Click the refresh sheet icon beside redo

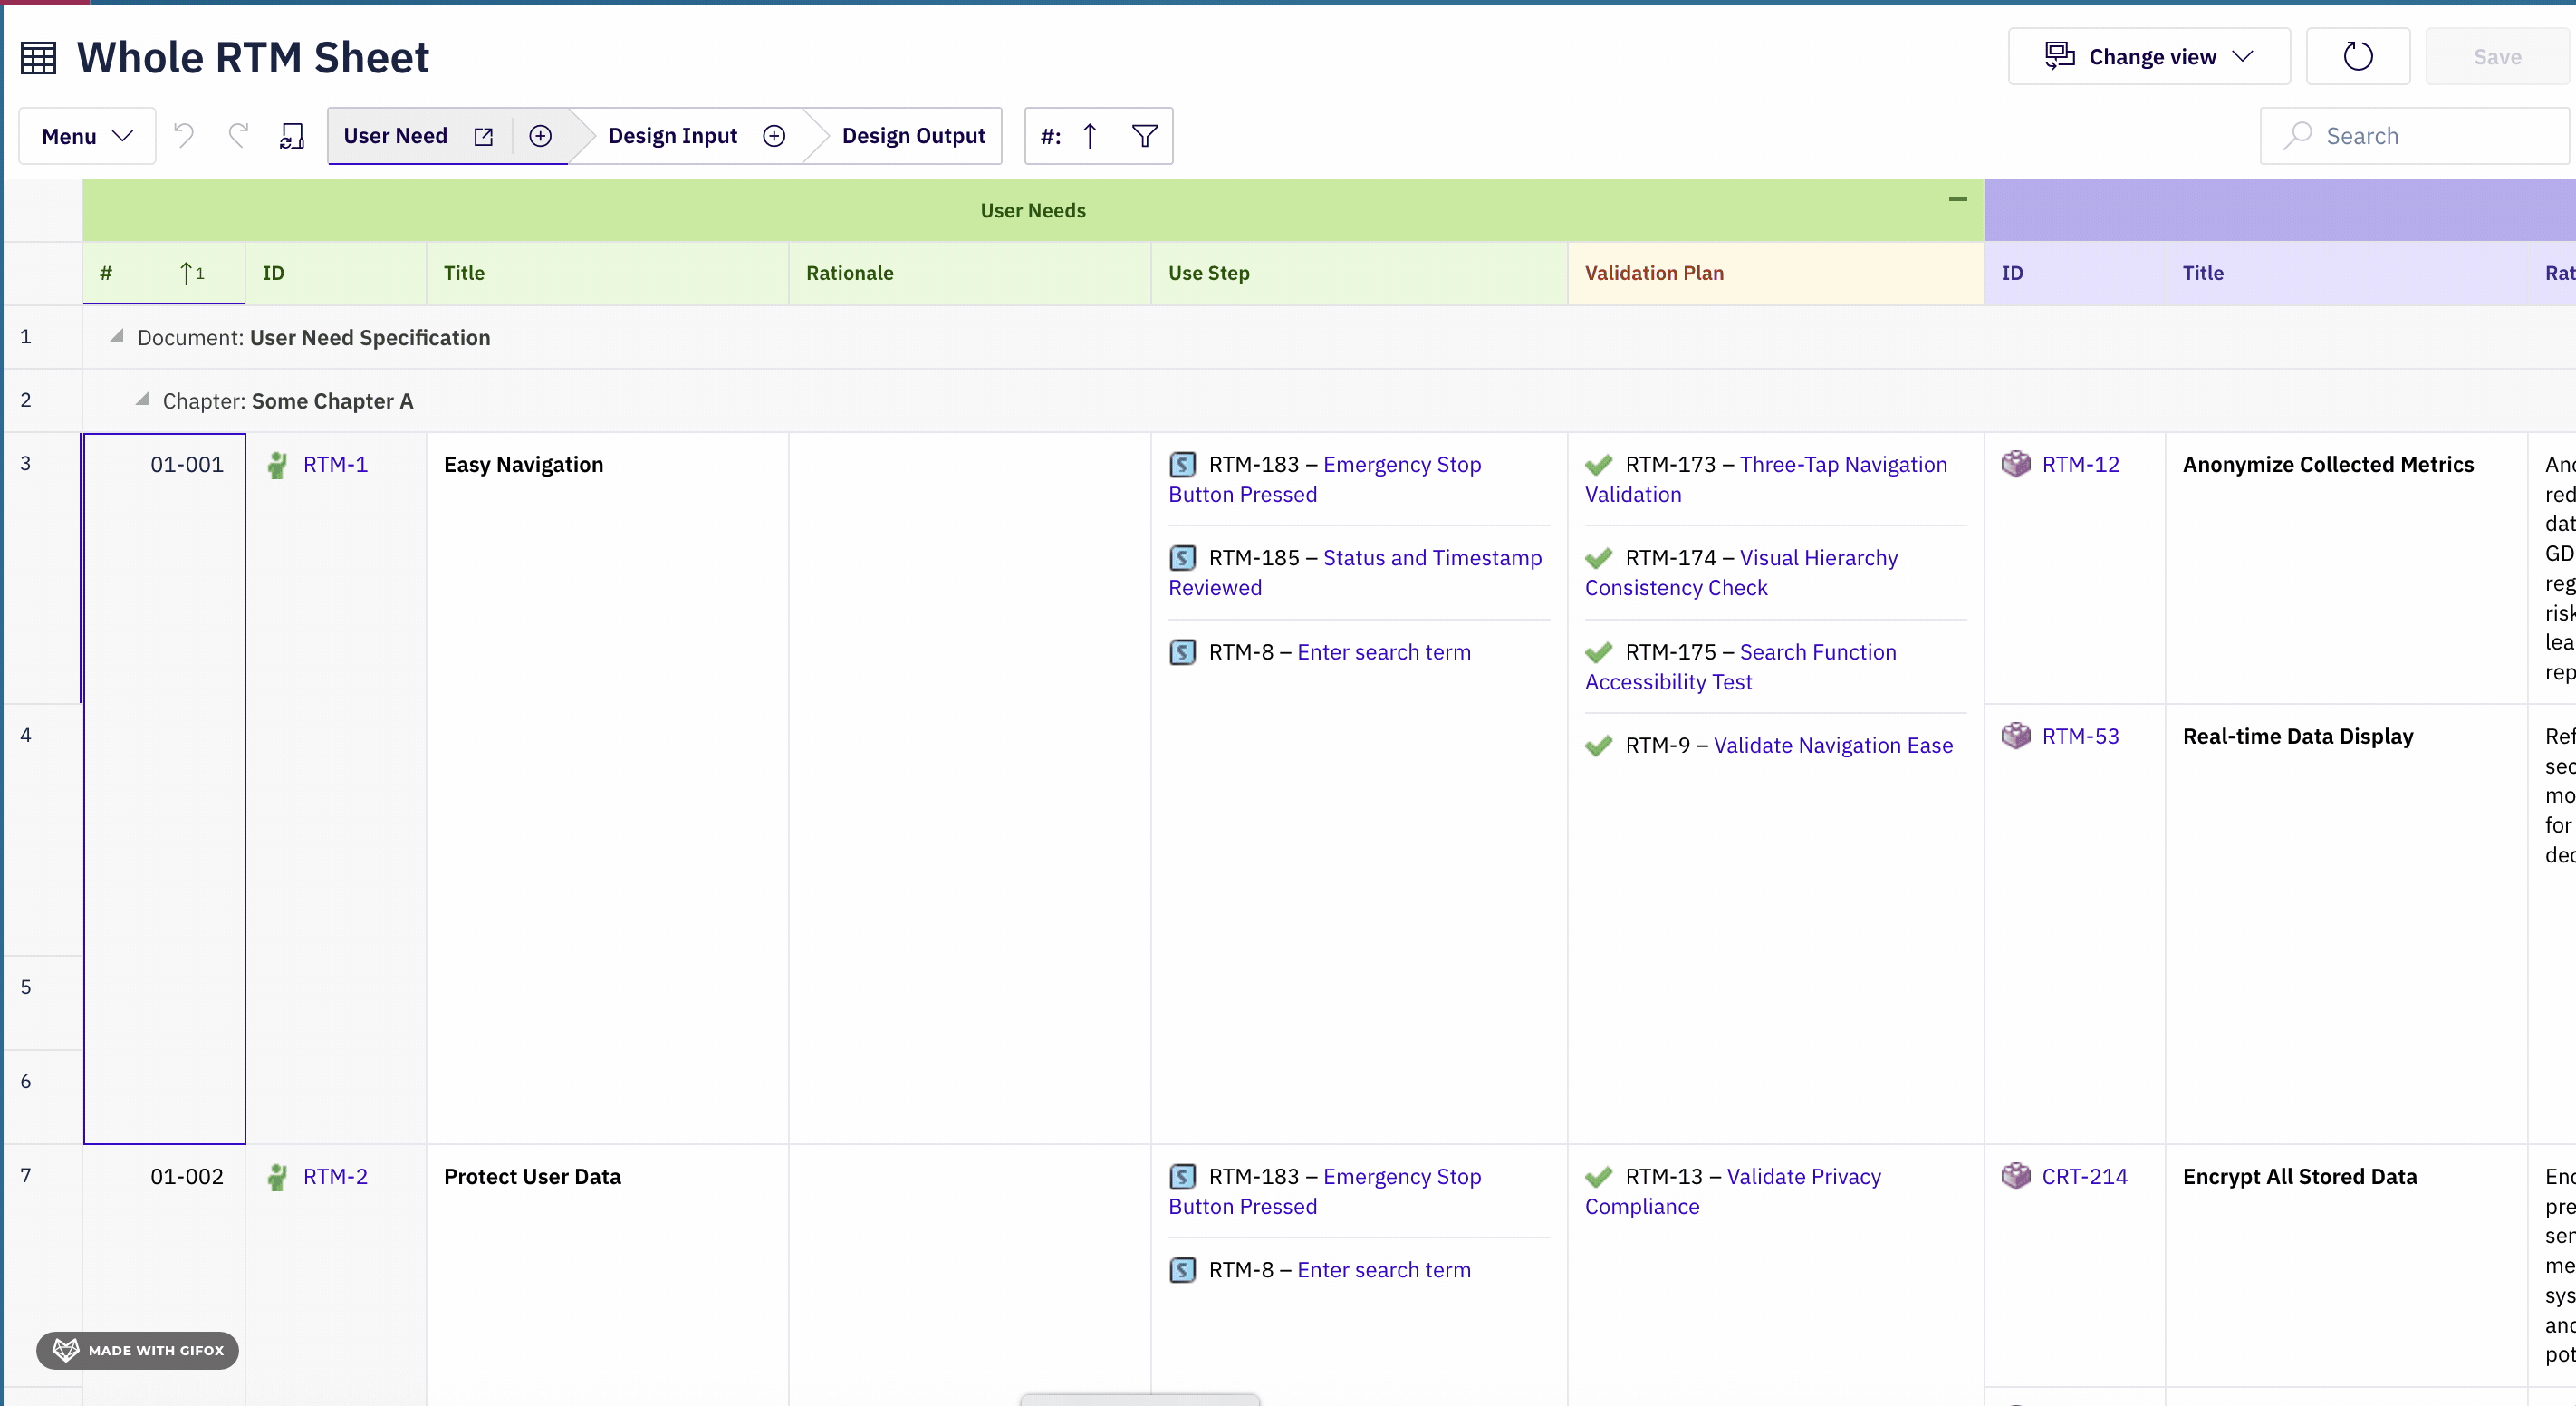pos(291,136)
